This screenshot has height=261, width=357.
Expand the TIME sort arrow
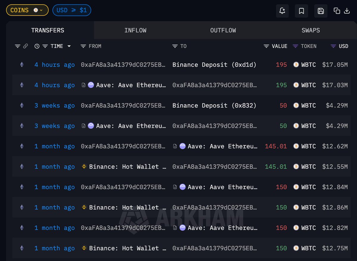pyautogui.click(x=69, y=46)
